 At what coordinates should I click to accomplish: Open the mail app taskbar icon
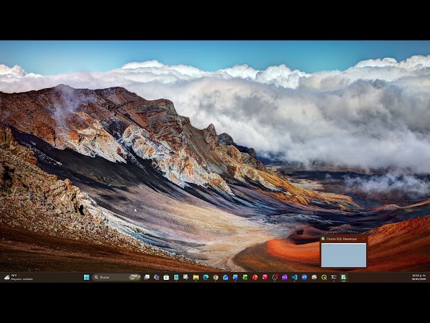(226, 277)
